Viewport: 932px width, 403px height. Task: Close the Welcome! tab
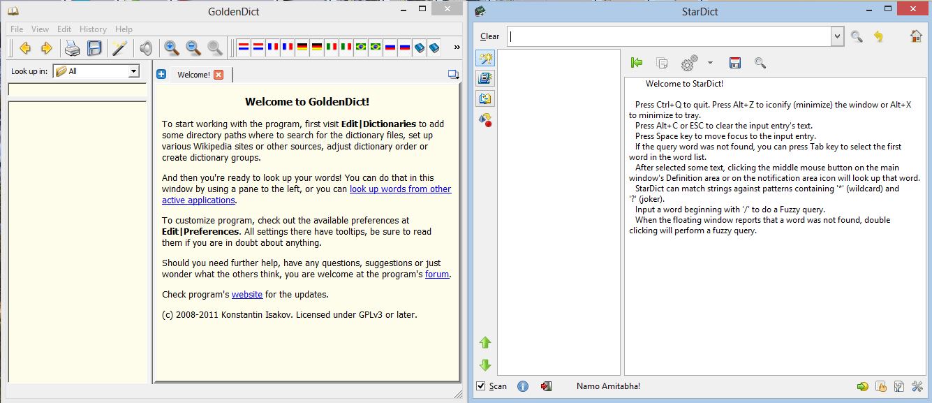click(219, 74)
